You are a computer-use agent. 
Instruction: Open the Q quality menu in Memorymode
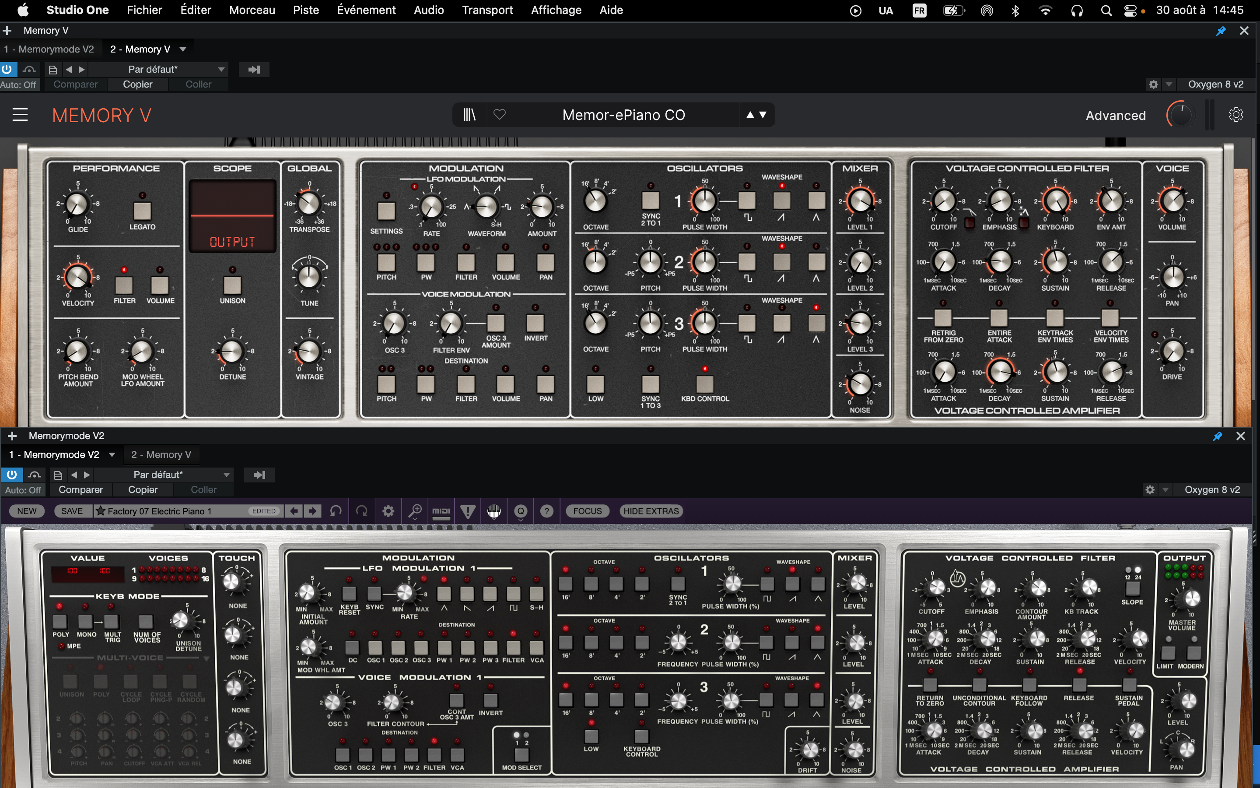tap(521, 511)
